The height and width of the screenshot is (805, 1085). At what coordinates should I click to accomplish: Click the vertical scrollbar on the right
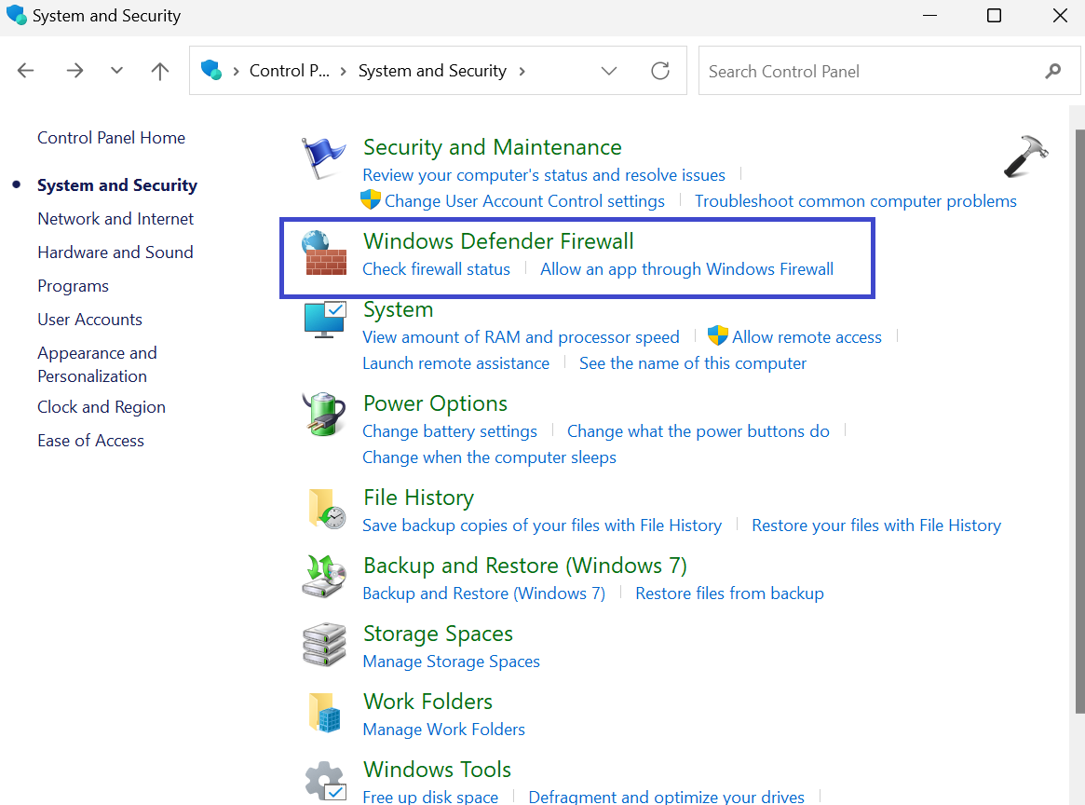point(1078,419)
